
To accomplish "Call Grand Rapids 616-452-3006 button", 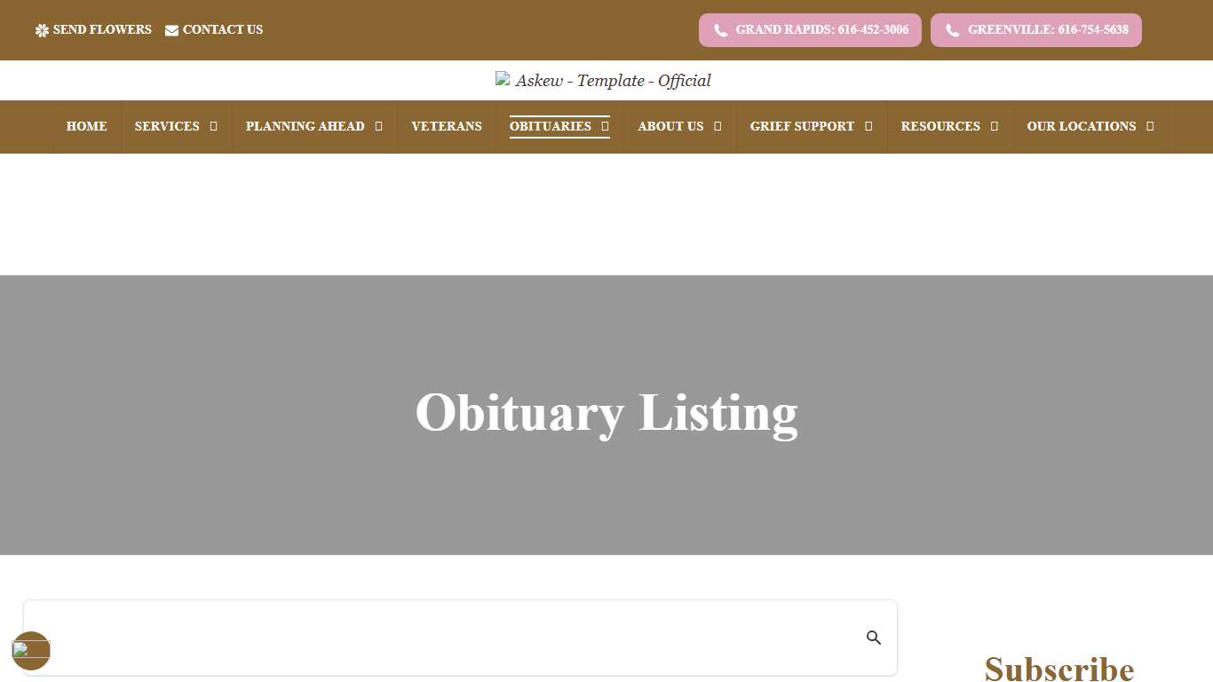I will [809, 29].
